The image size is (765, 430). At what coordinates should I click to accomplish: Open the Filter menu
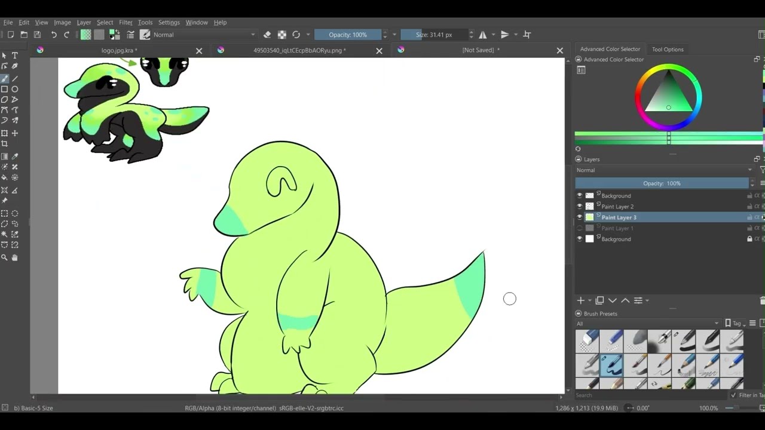click(126, 22)
